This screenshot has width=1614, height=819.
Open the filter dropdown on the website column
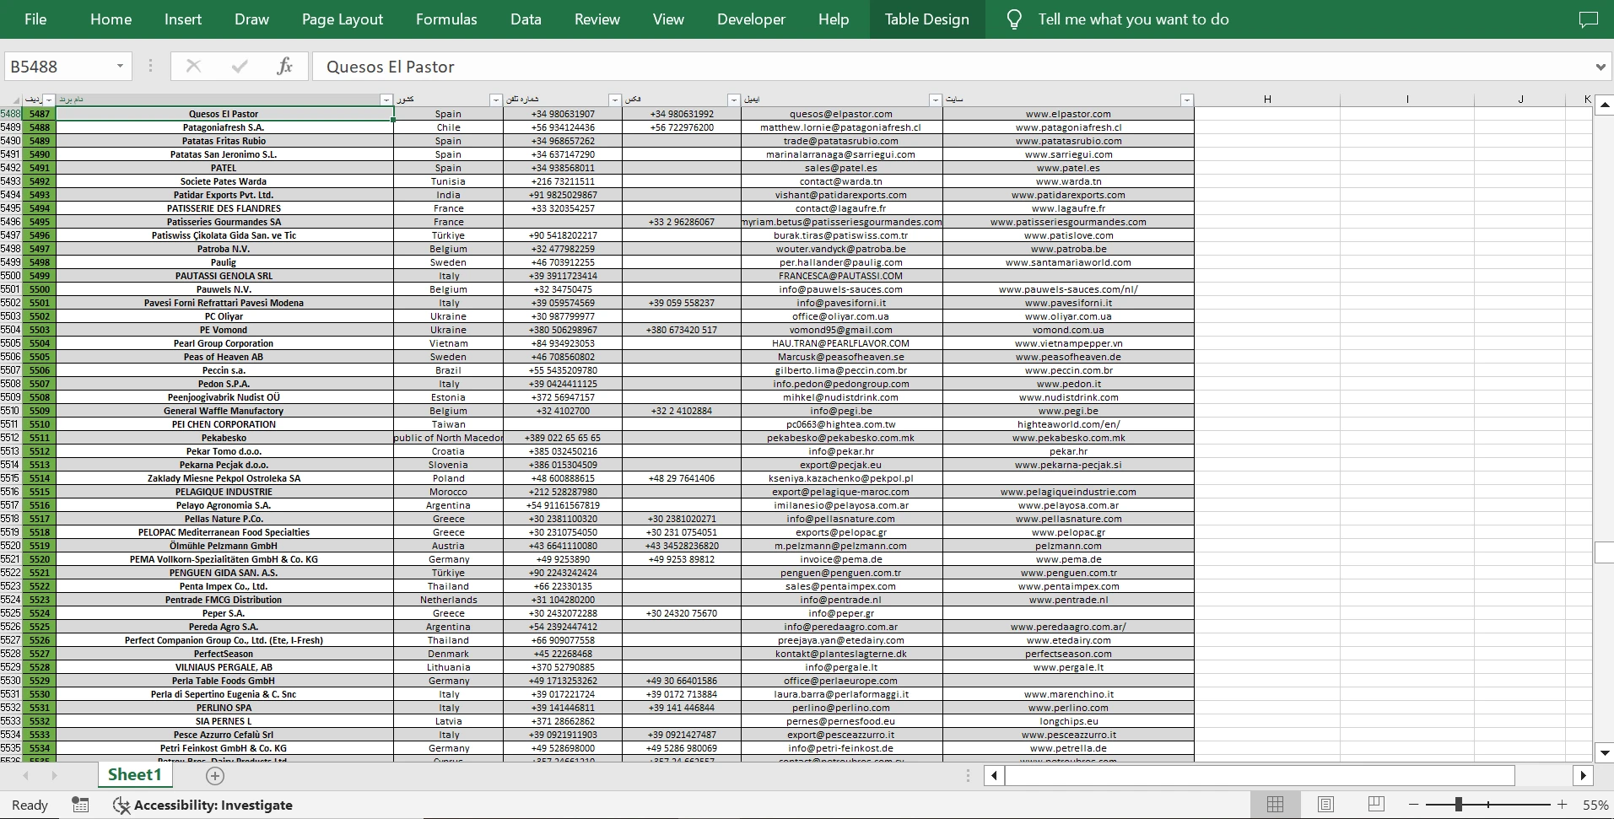[1186, 100]
